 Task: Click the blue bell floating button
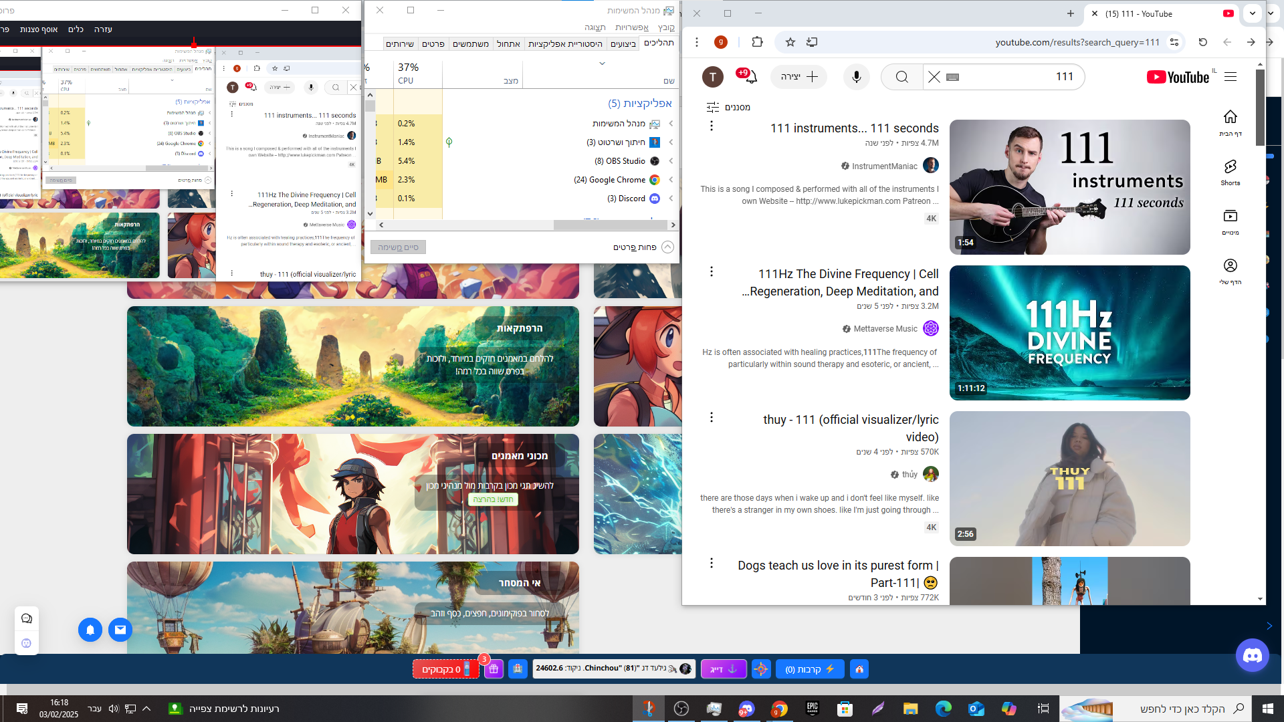pyautogui.click(x=90, y=630)
